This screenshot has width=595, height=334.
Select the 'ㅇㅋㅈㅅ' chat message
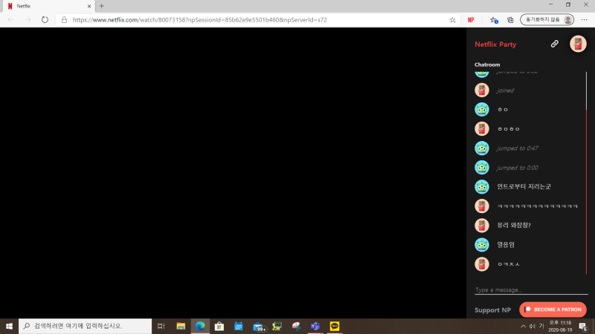coord(509,264)
